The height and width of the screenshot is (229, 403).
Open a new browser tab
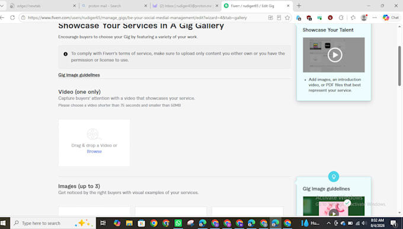(x=299, y=6)
